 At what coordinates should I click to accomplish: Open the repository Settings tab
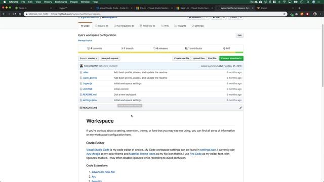pos(197,26)
